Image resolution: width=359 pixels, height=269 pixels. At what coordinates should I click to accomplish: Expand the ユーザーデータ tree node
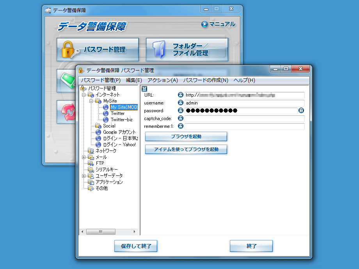pos(84,176)
